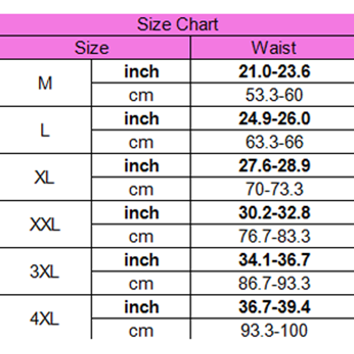Click the Size Chart title header
This screenshot has height=354, width=354.
(177, 25)
